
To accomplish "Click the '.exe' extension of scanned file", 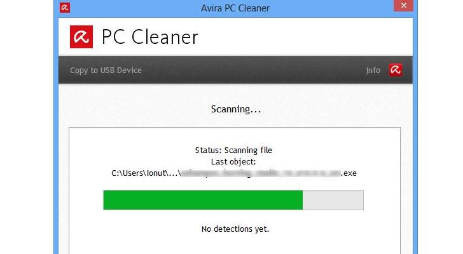I will click(350, 173).
